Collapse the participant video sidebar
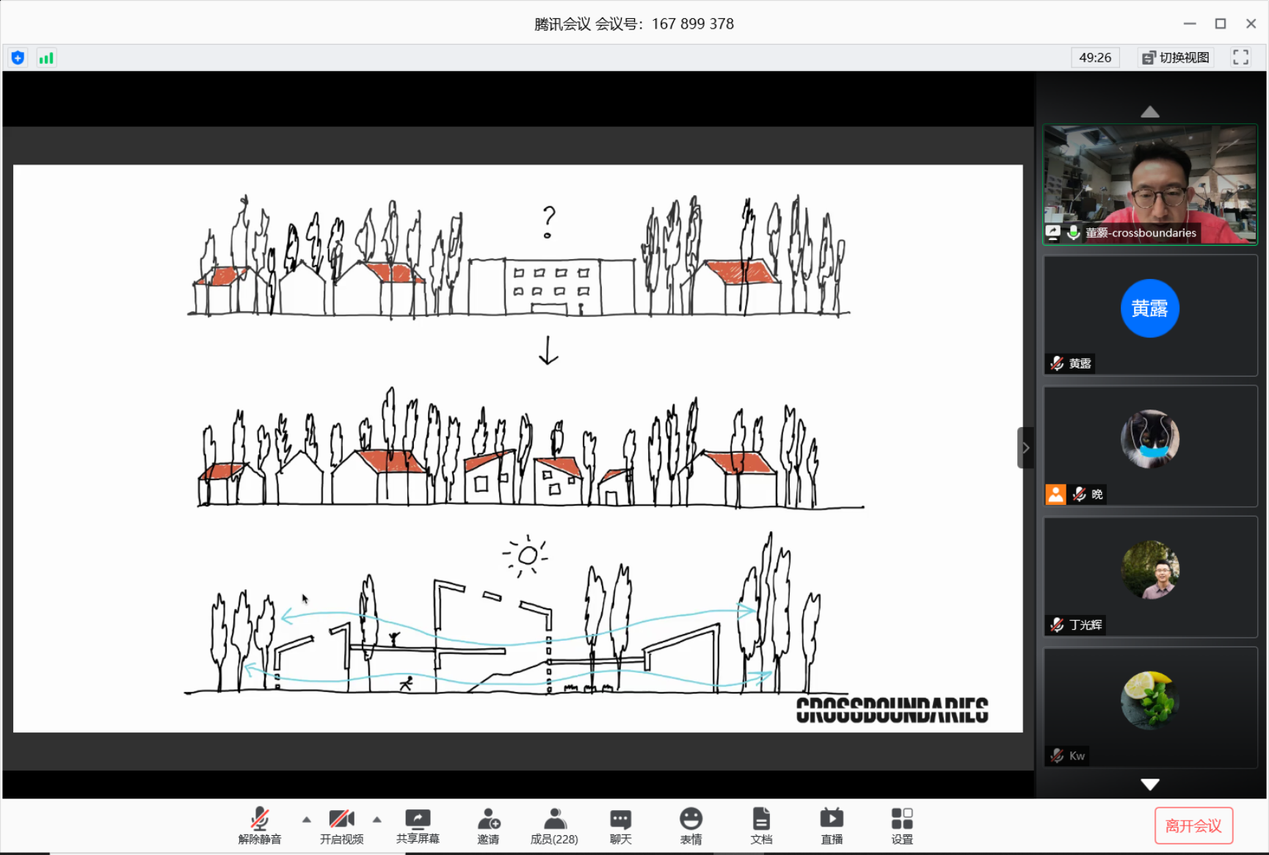Image resolution: width=1269 pixels, height=855 pixels. pyautogui.click(x=1025, y=448)
